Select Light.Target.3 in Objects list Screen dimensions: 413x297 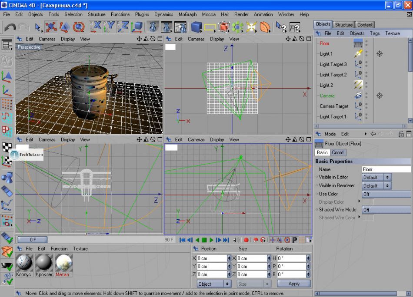[x=333, y=64]
